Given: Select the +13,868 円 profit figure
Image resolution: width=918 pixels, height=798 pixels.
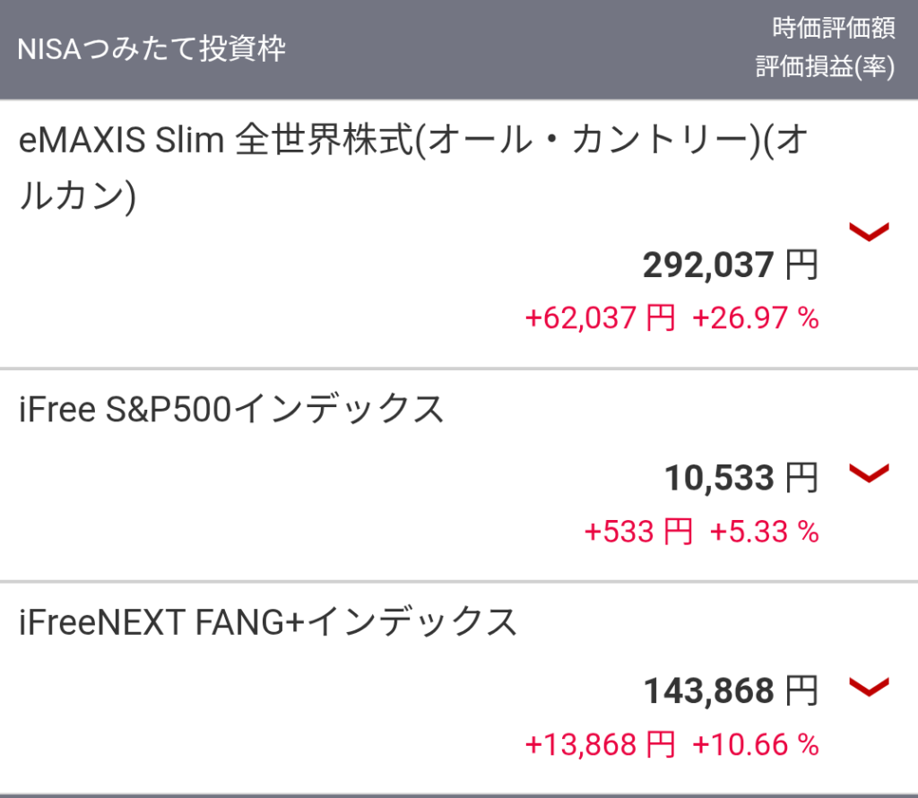Looking at the screenshot, I should [x=600, y=744].
